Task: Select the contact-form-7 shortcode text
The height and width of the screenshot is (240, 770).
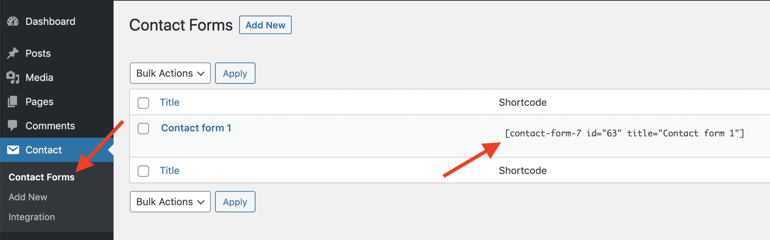Action: (625, 133)
